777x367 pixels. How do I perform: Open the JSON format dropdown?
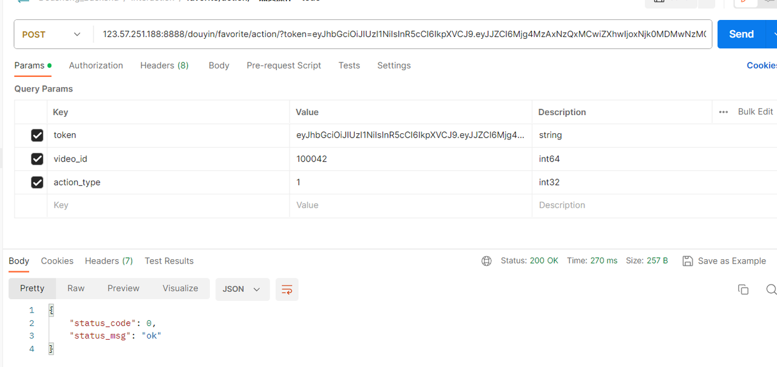[242, 289]
